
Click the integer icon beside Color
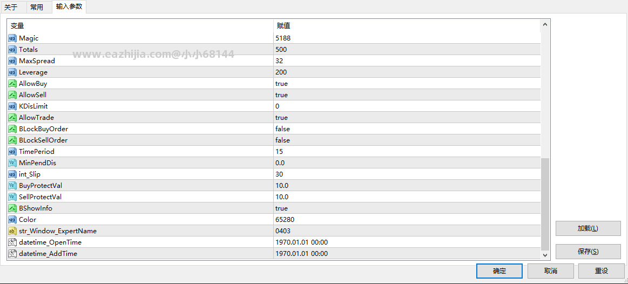(12, 220)
